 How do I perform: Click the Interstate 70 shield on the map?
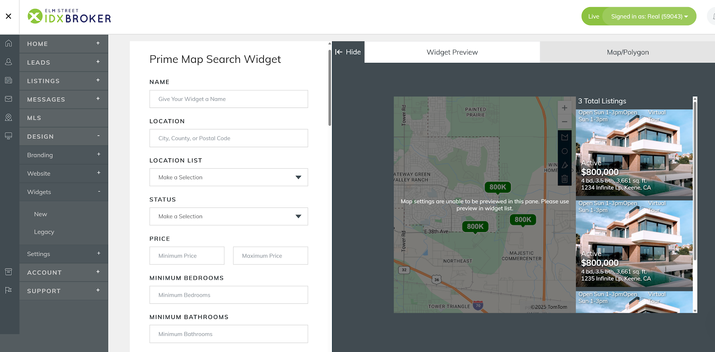click(478, 306)
